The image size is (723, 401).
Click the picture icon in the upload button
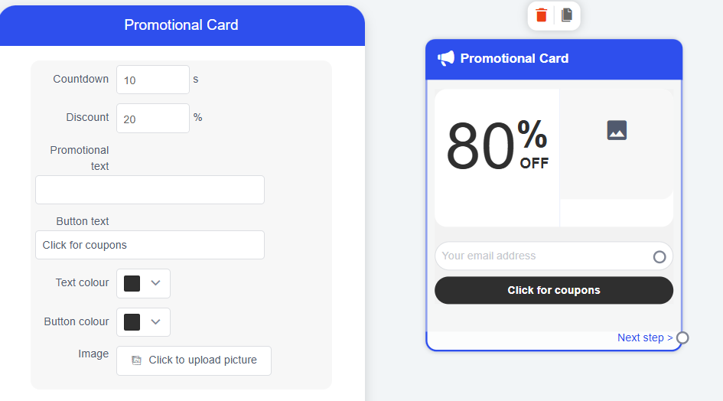(137, 360)
